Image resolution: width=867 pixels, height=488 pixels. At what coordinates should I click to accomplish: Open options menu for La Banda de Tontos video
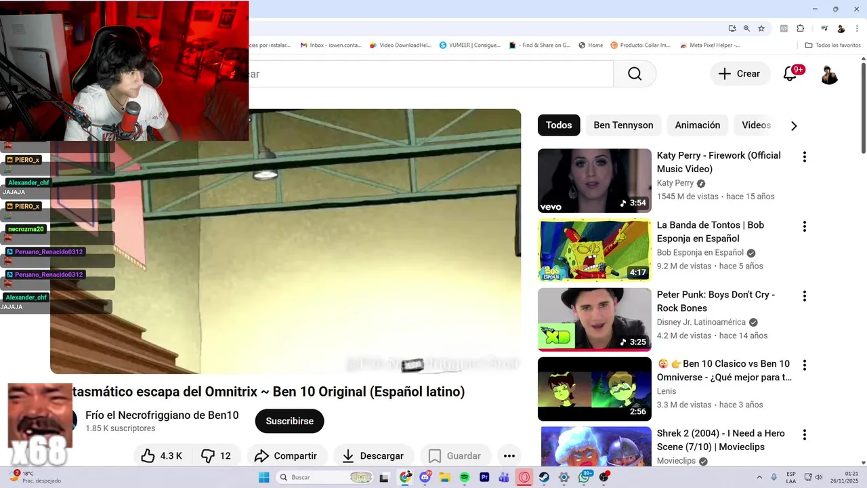pyautogui.click(x=805, y=226)
